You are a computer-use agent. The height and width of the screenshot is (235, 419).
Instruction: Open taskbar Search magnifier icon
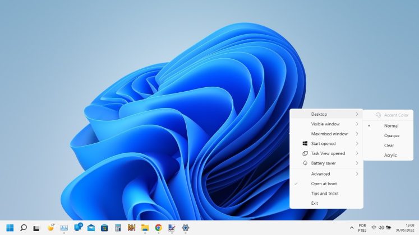[24, 228]
